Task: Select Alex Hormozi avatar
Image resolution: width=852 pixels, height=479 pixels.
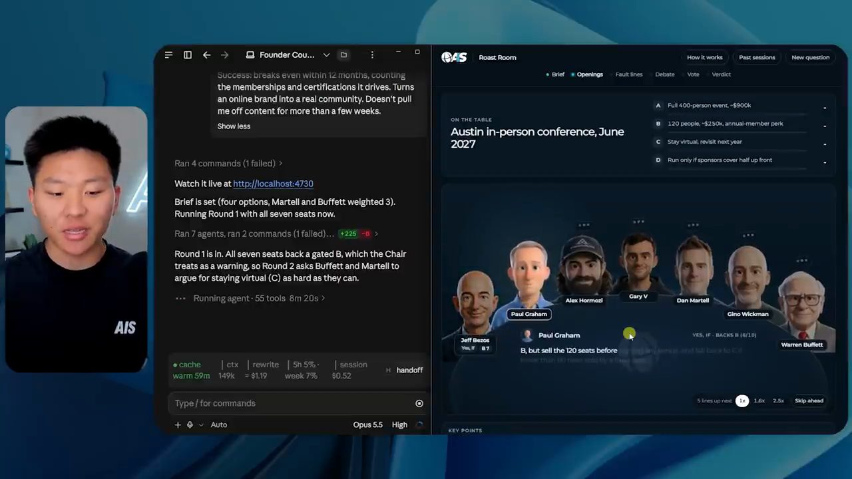Action: point(584,266)
